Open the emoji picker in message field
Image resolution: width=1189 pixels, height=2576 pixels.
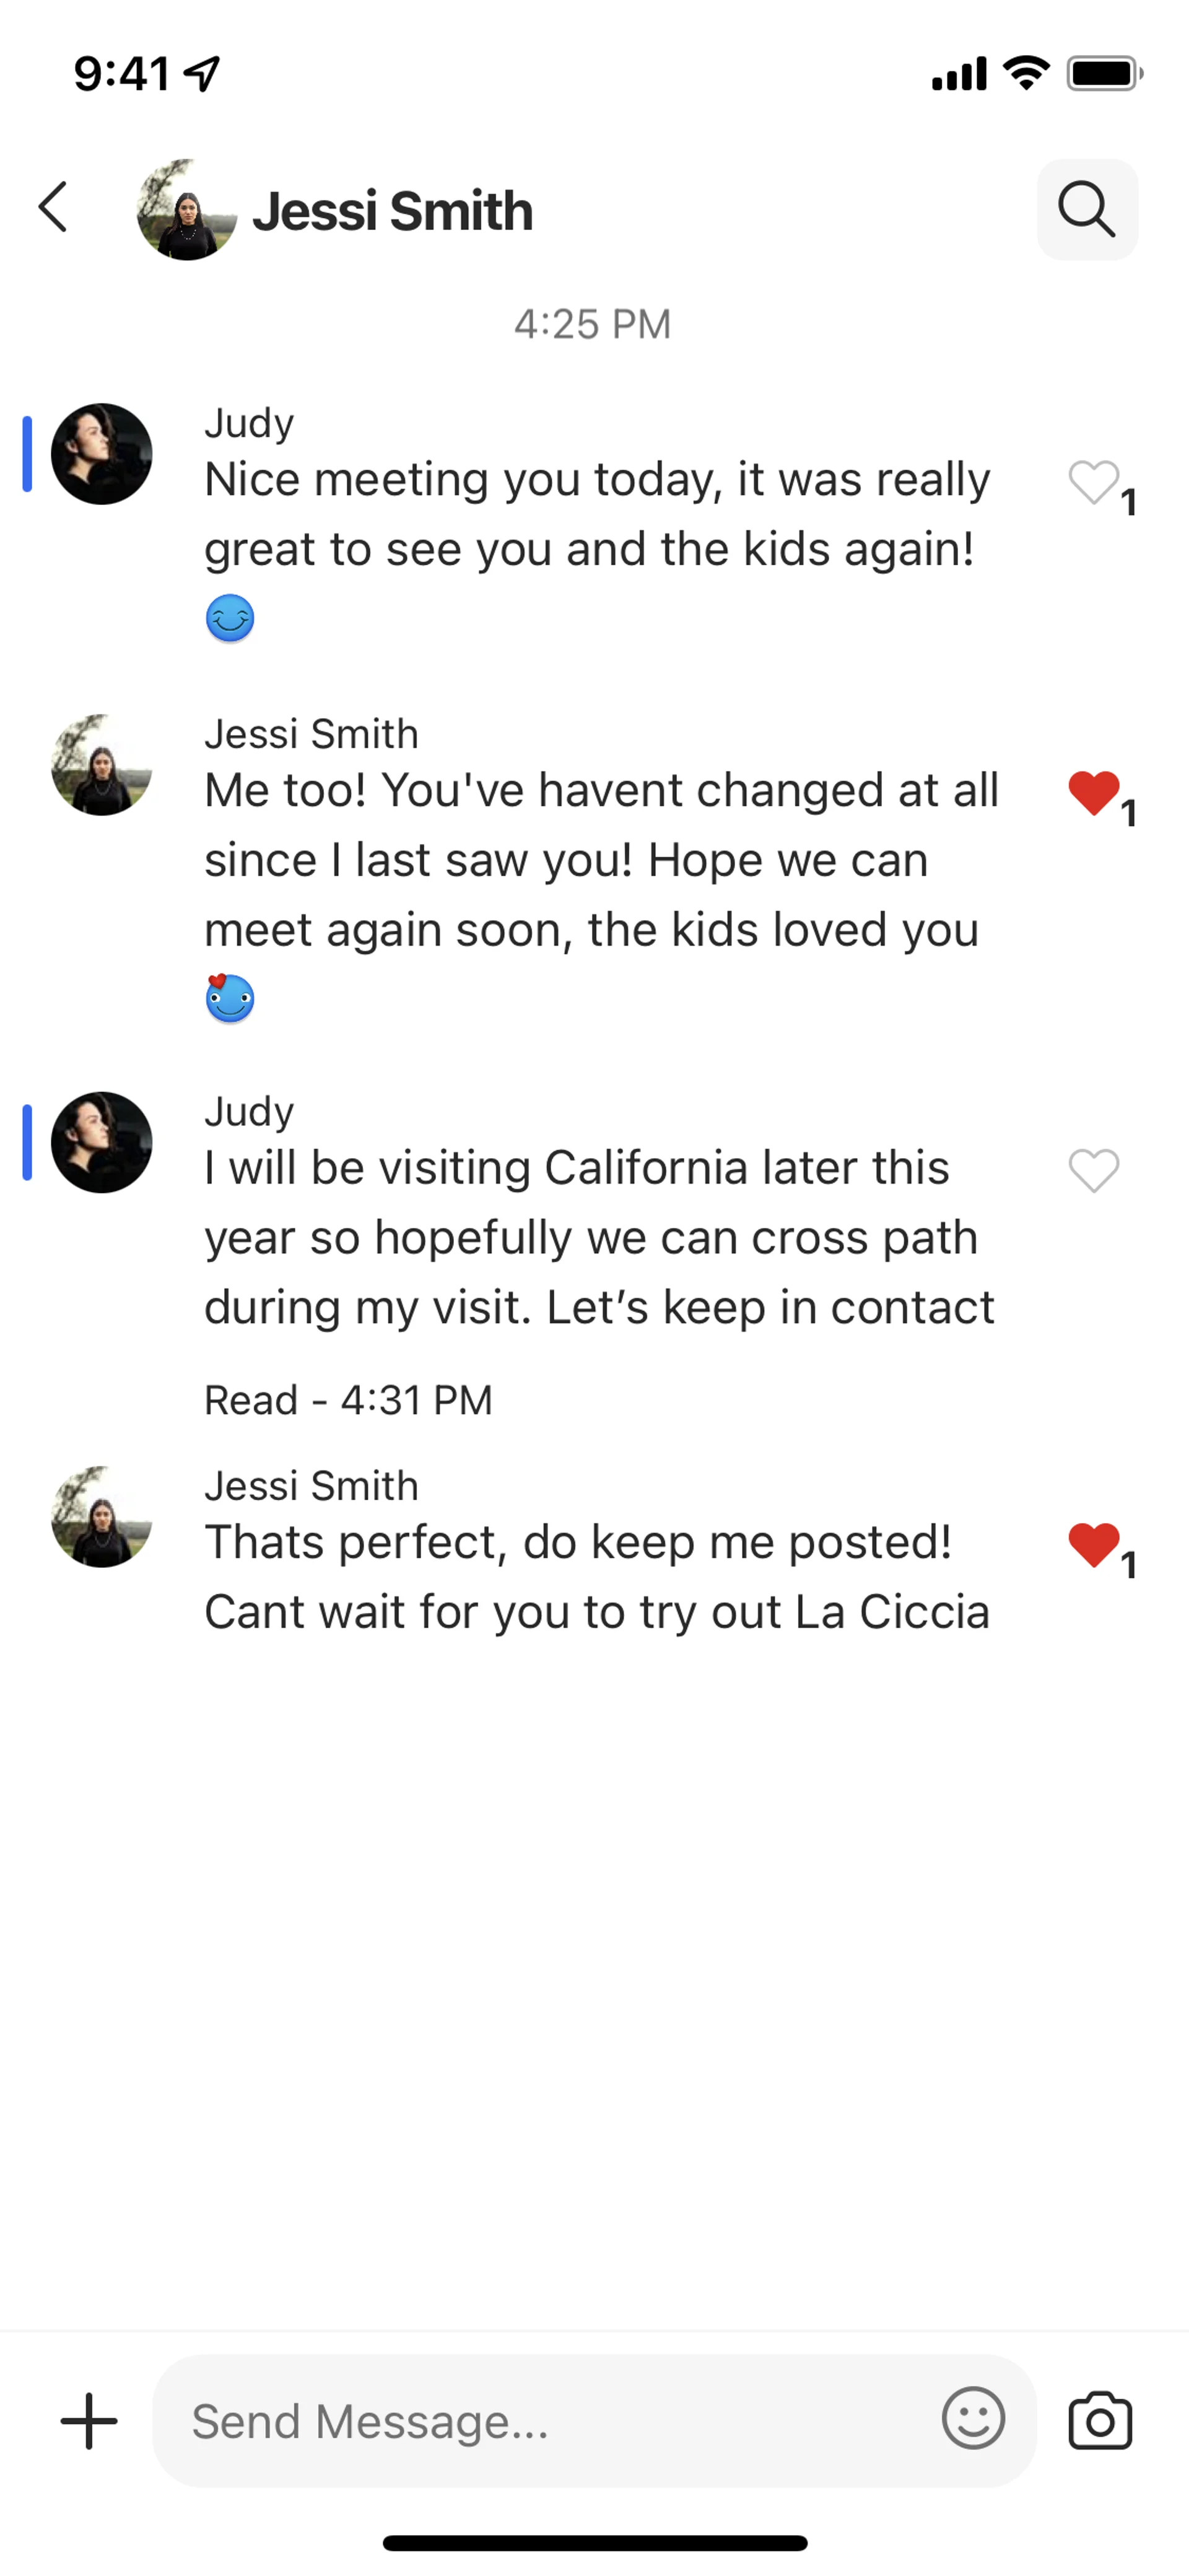(x=972, y=2419)
